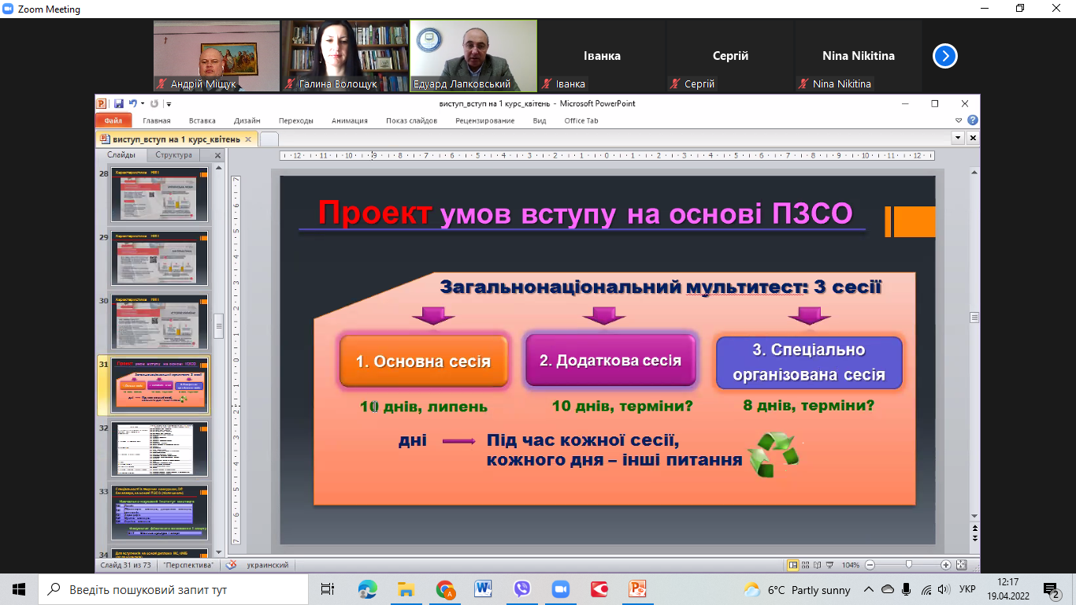Click the spell check icon in status bar
Viewport: 1076px width, 605px height.
[231, 565]
